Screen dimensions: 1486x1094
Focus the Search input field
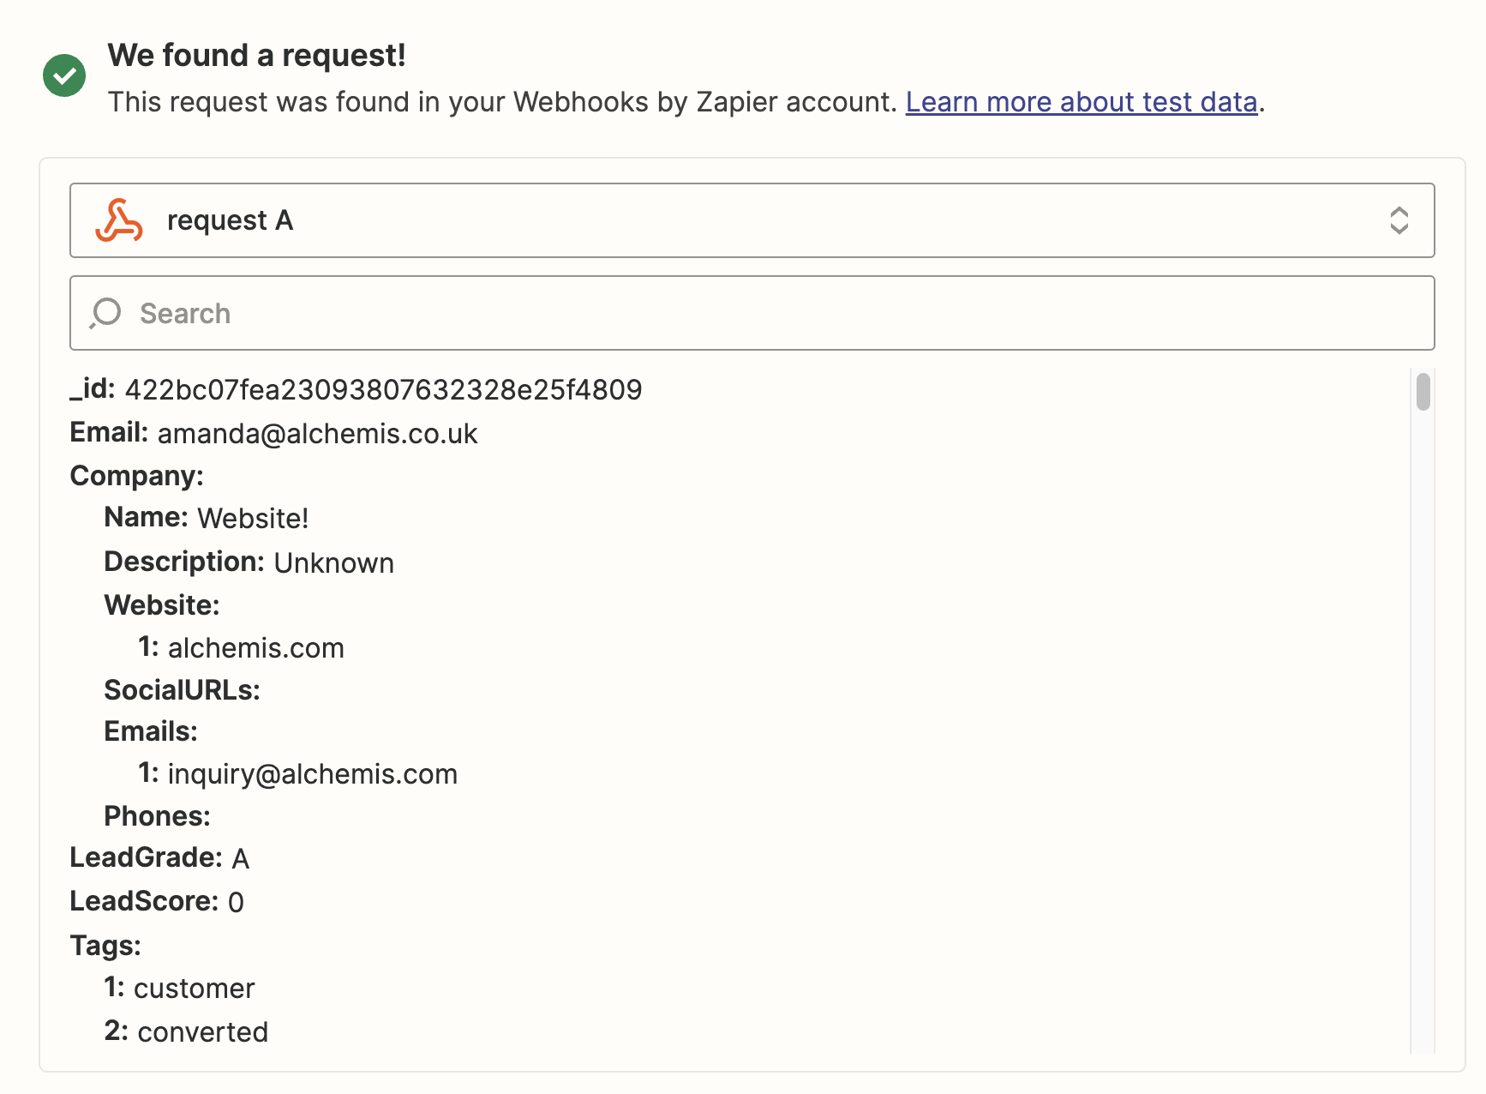pos(752,313)
